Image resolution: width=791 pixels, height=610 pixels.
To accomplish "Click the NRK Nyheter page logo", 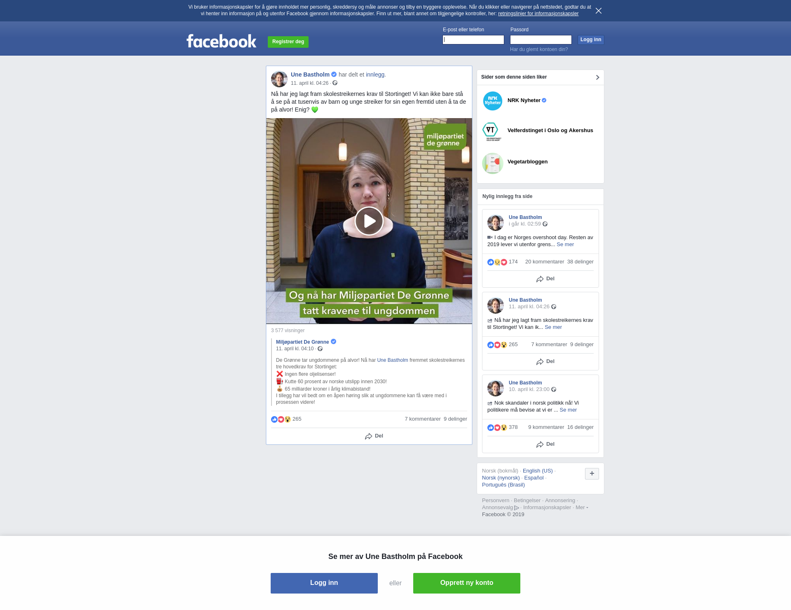I will (x=493, y=101).
